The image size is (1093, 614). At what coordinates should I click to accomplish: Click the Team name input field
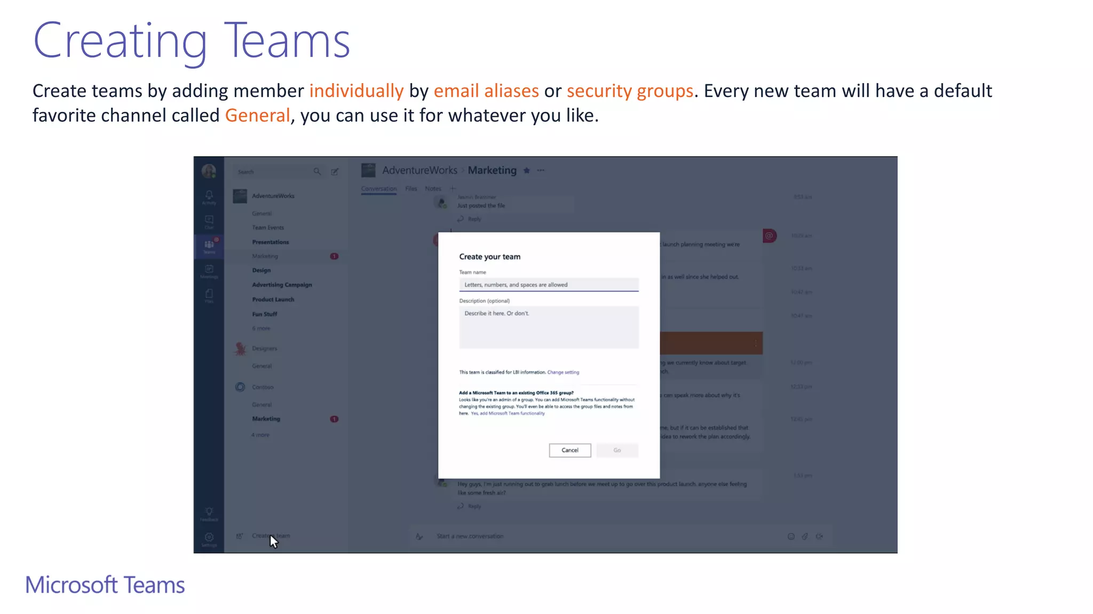[x=549, y=285]
